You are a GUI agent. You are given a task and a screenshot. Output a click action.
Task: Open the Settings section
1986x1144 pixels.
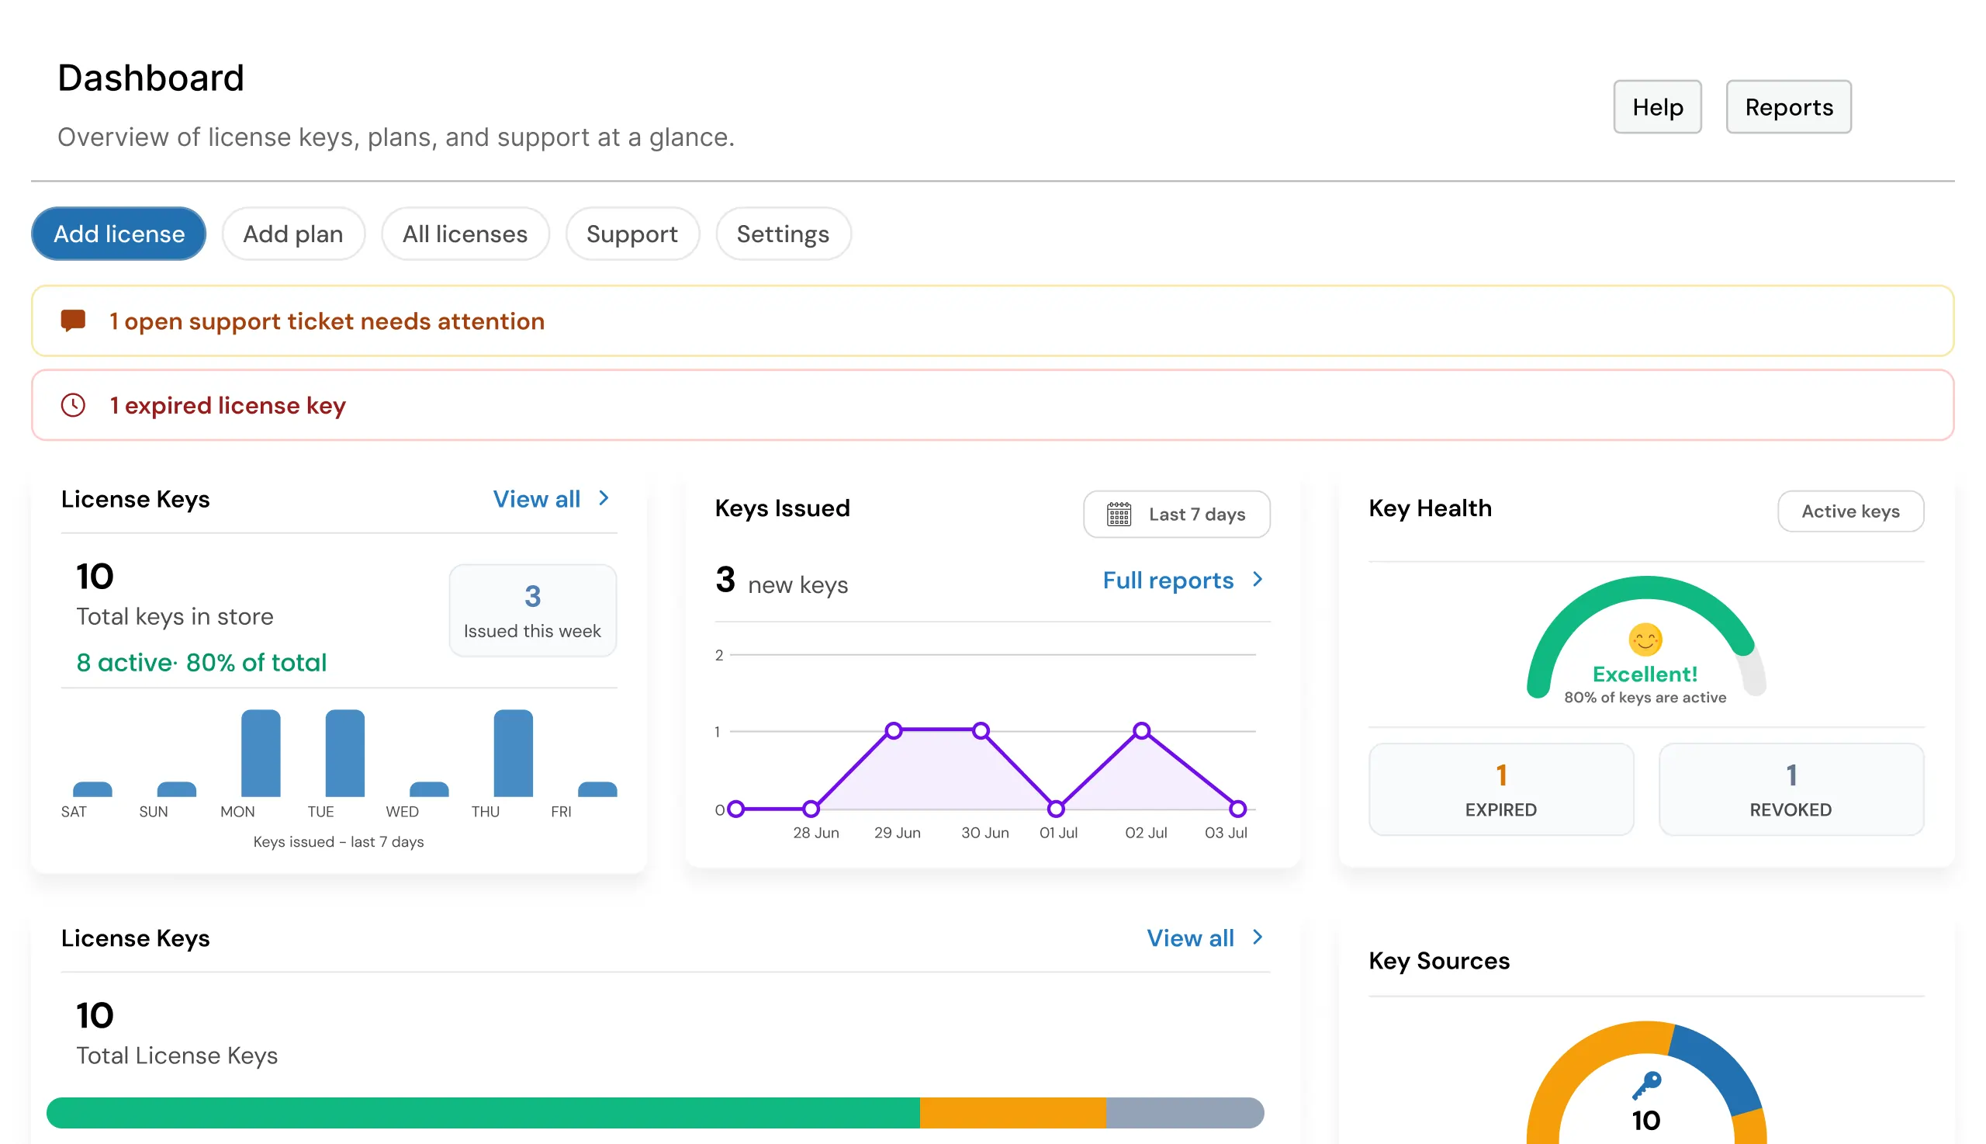pos(783,234)
